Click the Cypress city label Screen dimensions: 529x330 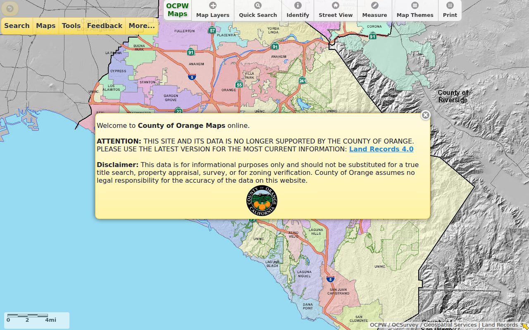(118, 71)
